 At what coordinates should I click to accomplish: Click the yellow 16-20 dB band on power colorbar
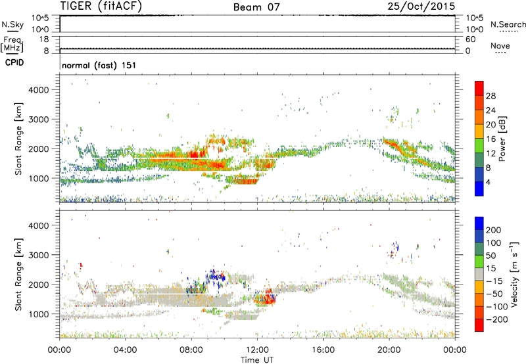[x=479, y=131]
